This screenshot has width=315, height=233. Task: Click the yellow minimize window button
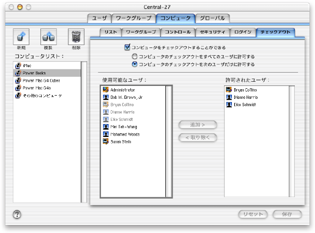[x=20, y=7]
